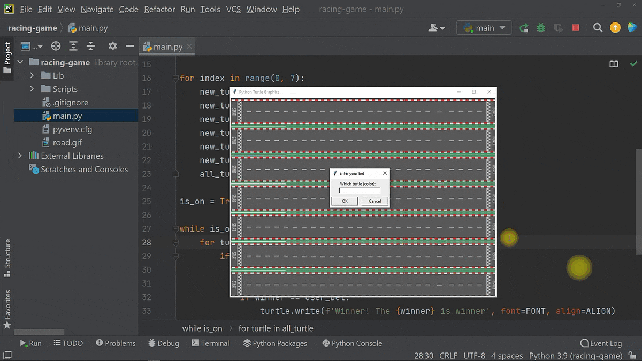Image resolution: width=642 pixels, height=361 pixels.
Task: Open the Project view selector dropdown
Action: coord(32,46)
